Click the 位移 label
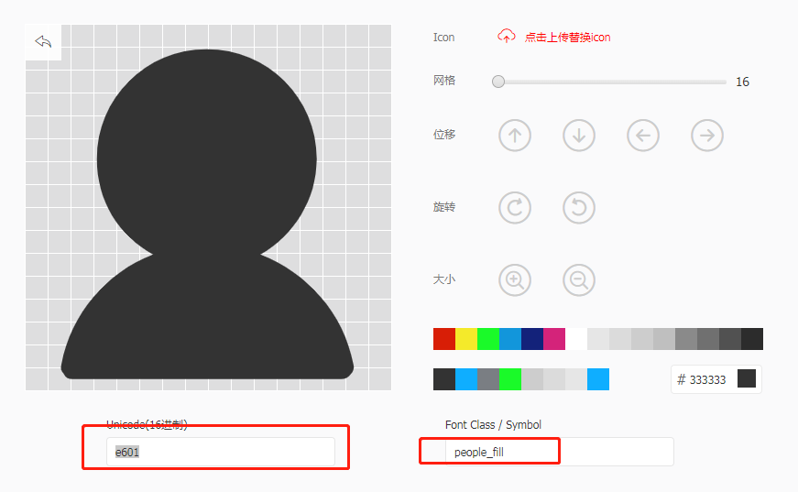 pyautogui.click(x=444, y=135)
